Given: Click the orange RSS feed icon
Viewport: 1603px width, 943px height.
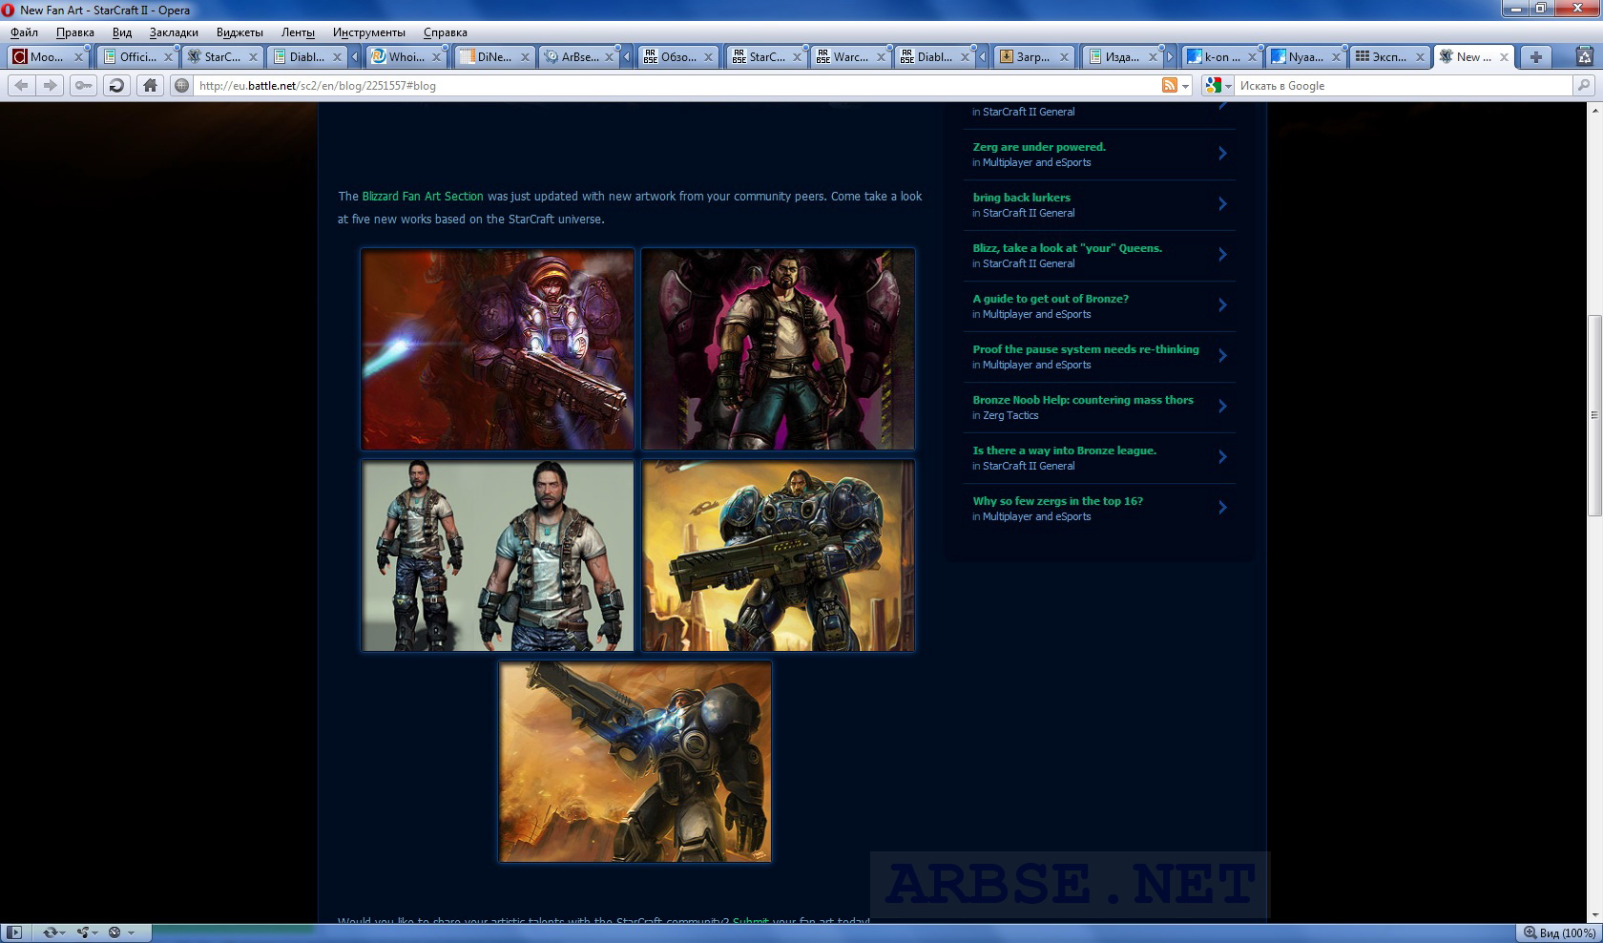Looking at the screenshot, I should click(1169, 86).
